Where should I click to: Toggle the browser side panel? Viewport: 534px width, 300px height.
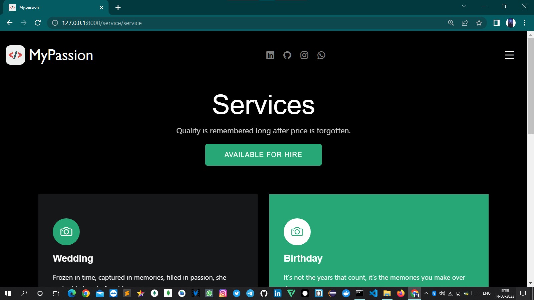pyautogui.click(x=497, y=23)
